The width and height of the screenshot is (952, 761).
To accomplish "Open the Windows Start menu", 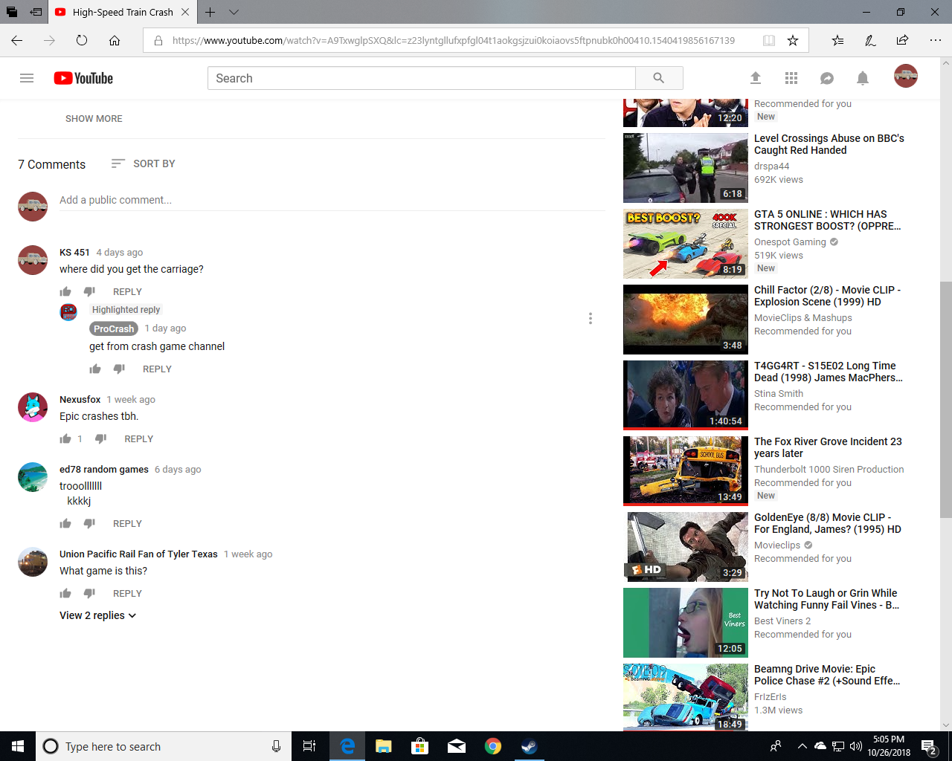I will (18, 746).
